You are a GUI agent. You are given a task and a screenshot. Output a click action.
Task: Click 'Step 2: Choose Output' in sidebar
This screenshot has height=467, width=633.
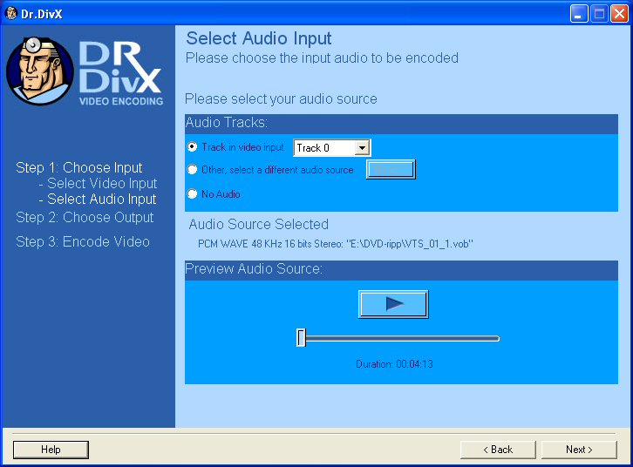point(85,217)
